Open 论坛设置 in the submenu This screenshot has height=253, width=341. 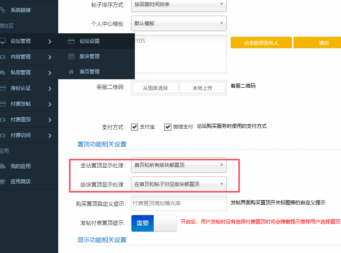click(89, 41)
